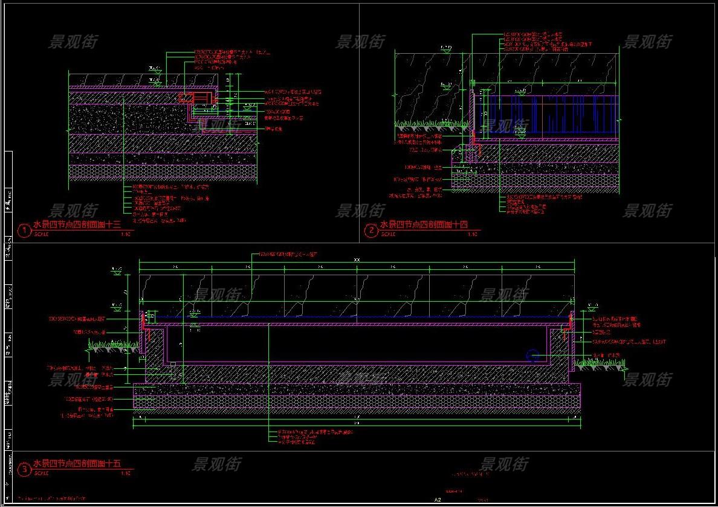718x507 pixels.
Task: Click the grass symbol right of drawing 3
Action: 600,363
